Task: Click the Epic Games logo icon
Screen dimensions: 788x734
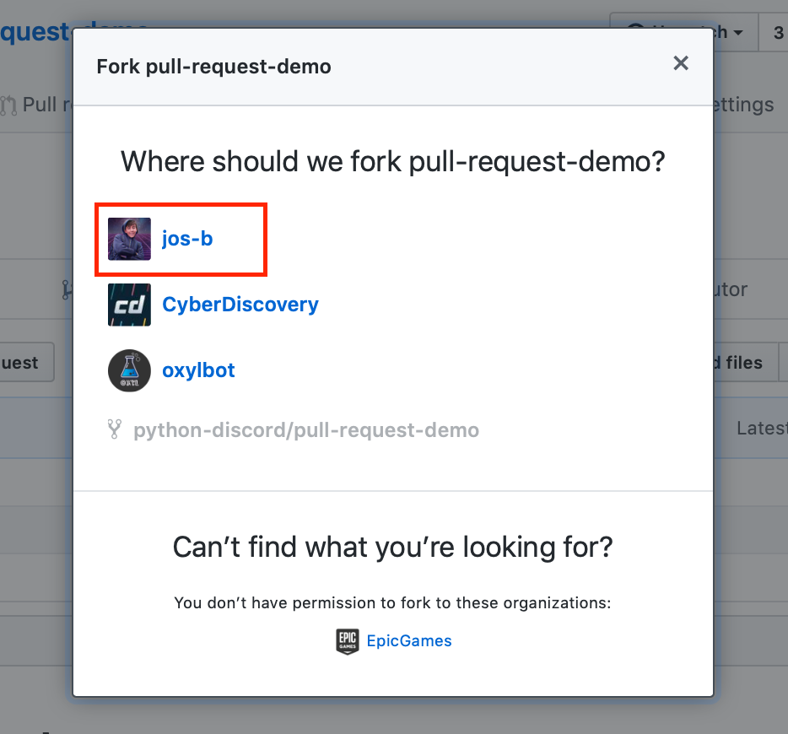Action: click(x=348, y=641)
